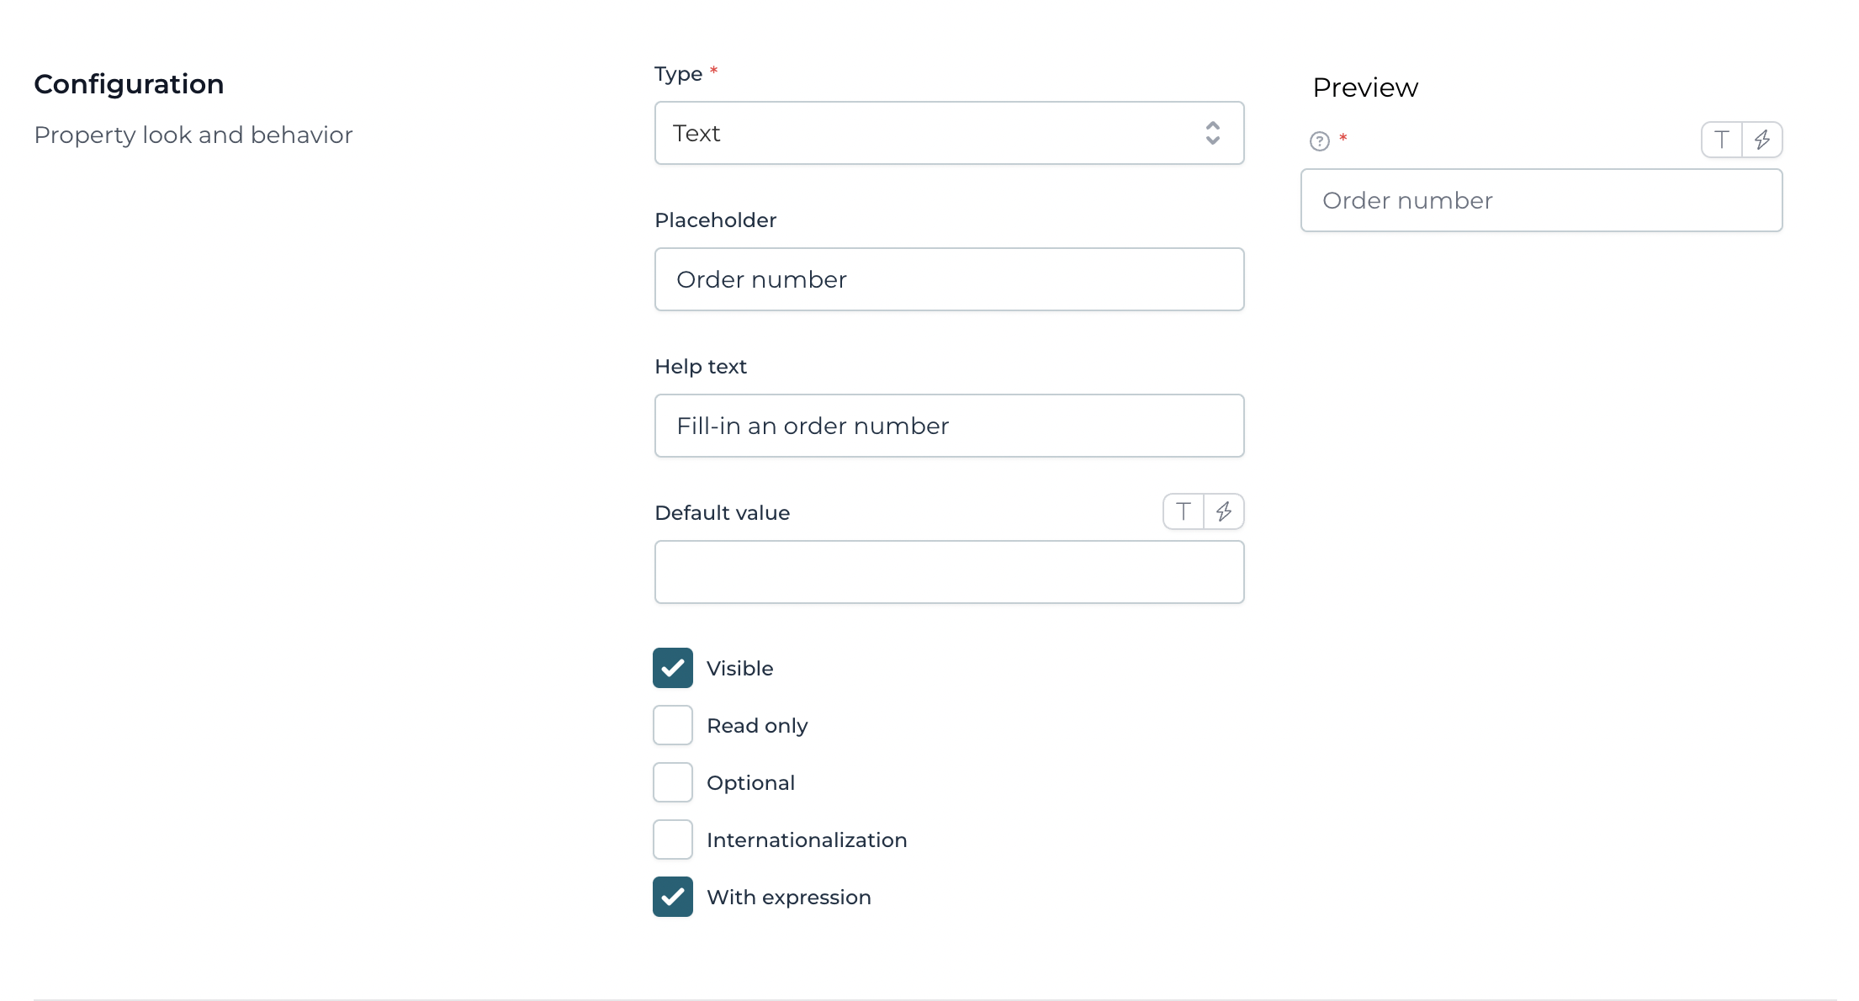Viewport: 1859px width, 1001px height.
Task: Enable Internationalization
Action: pyautogui.click(x=672, y=839)
